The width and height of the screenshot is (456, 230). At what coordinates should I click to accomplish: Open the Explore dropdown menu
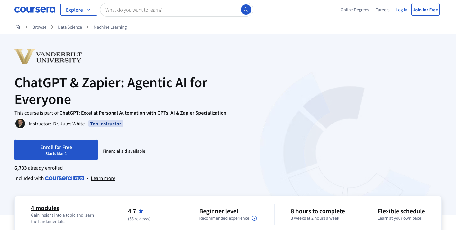click(x=79, y=10)
